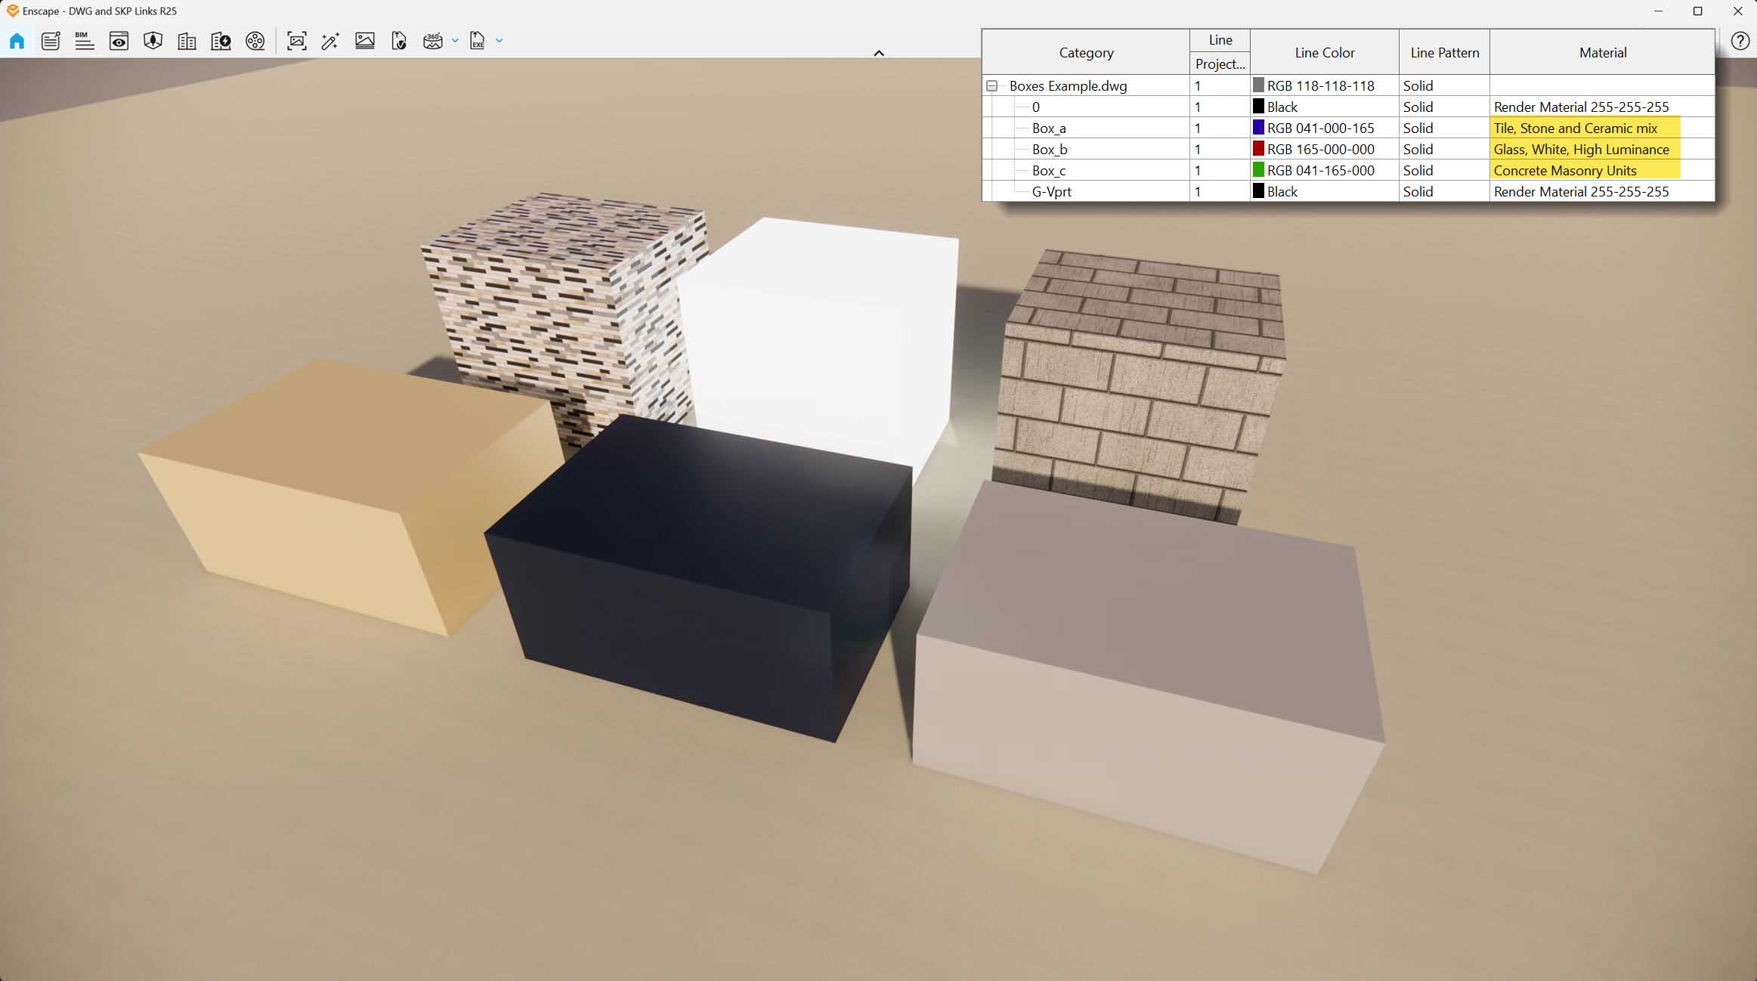Export standalone EXE file

pos(477,41)
